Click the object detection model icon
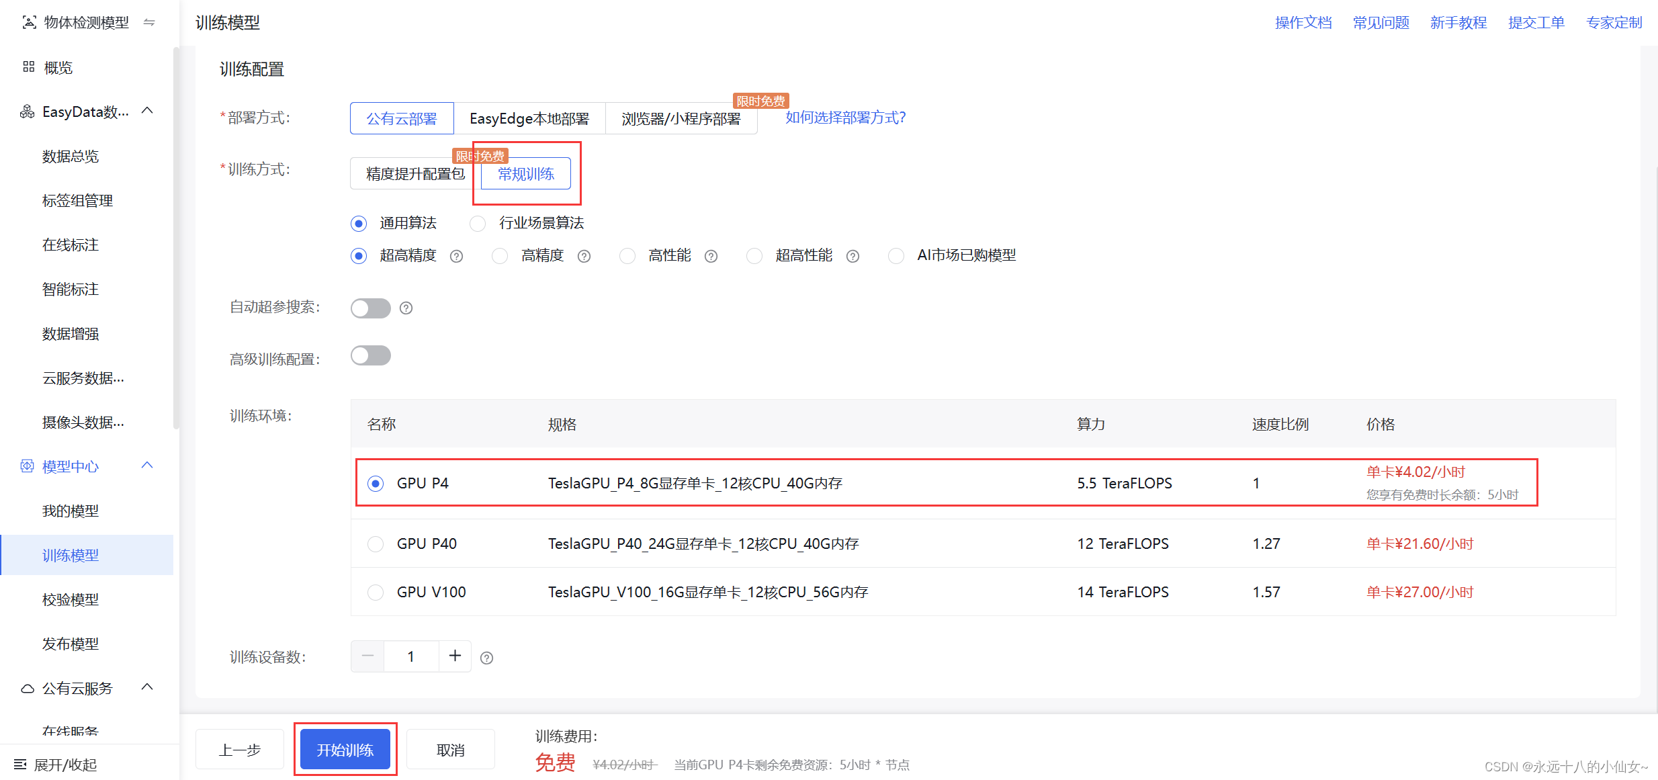 29,22
